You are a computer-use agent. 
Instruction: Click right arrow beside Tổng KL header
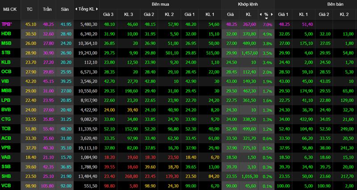pyautogui.click(x=97, y=9)
